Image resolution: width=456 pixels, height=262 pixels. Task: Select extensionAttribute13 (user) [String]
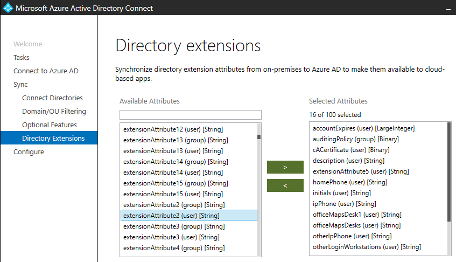pos(189,151)
